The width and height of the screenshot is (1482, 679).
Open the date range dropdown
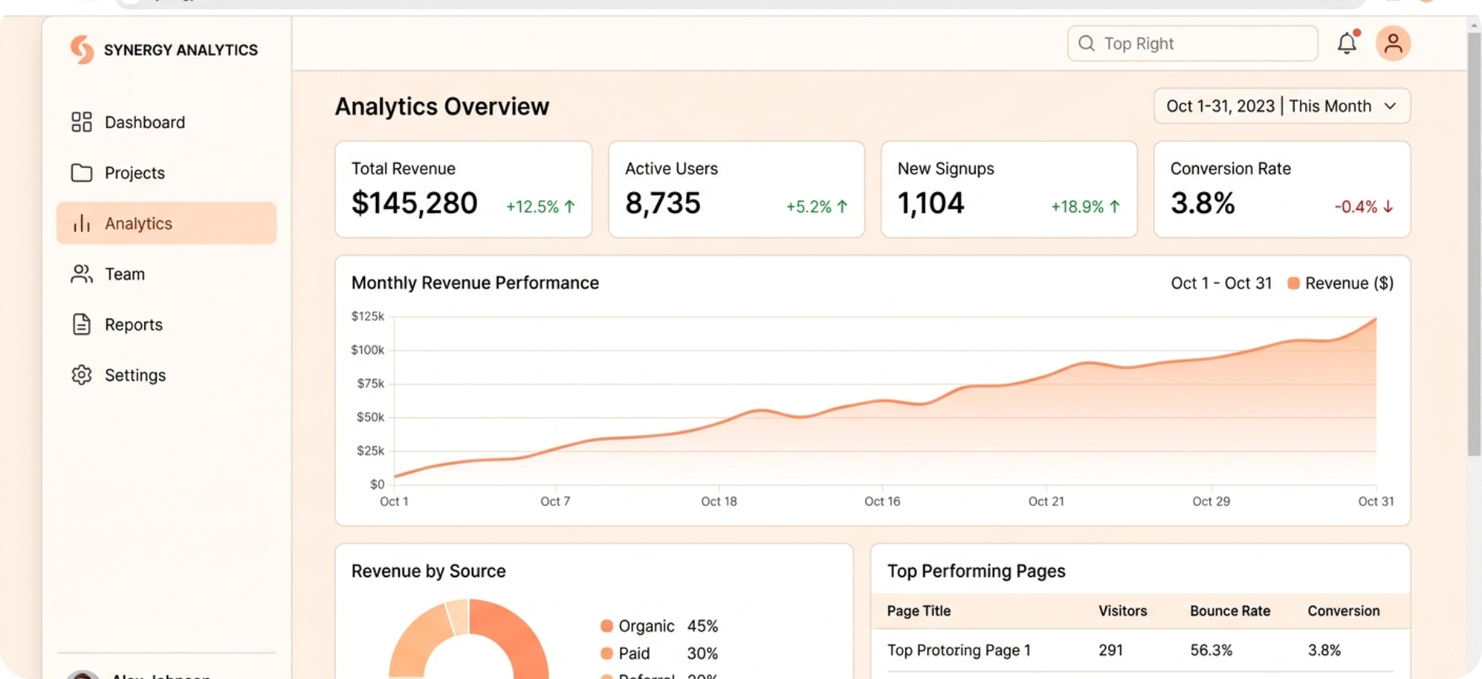pyautogui.click(x=1281, y=106)
